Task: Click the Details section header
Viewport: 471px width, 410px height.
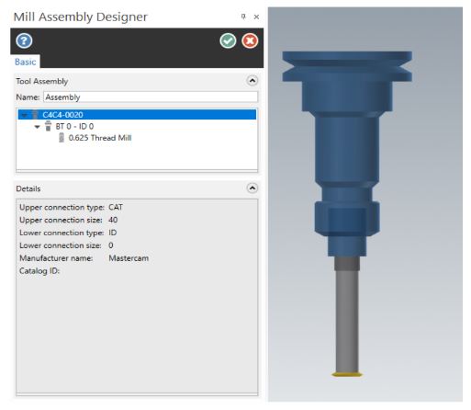Action: (x=28, y=188)
